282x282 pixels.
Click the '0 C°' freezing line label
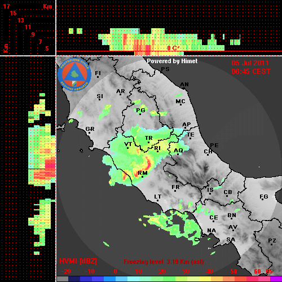pos(173,48)
